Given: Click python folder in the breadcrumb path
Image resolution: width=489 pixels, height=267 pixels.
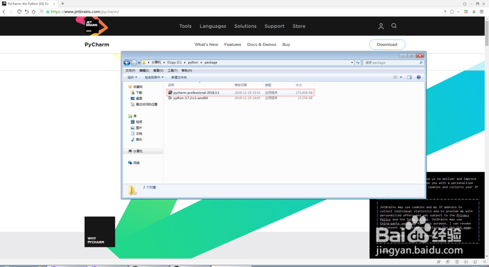Looking at the screenshot, I should [193, 63].
